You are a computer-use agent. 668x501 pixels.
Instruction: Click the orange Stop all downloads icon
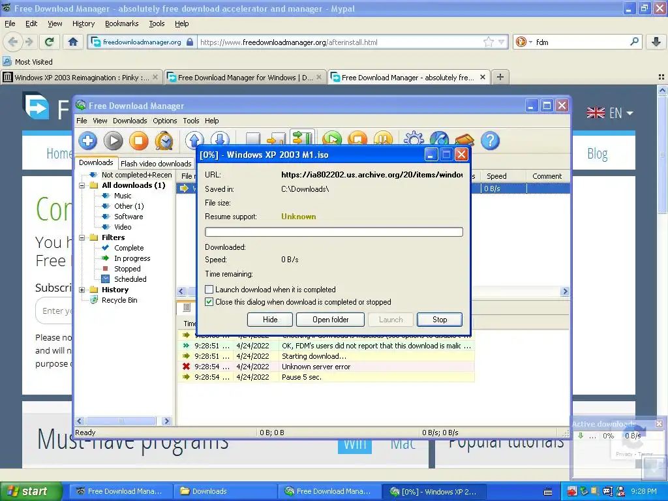point(358,139)
